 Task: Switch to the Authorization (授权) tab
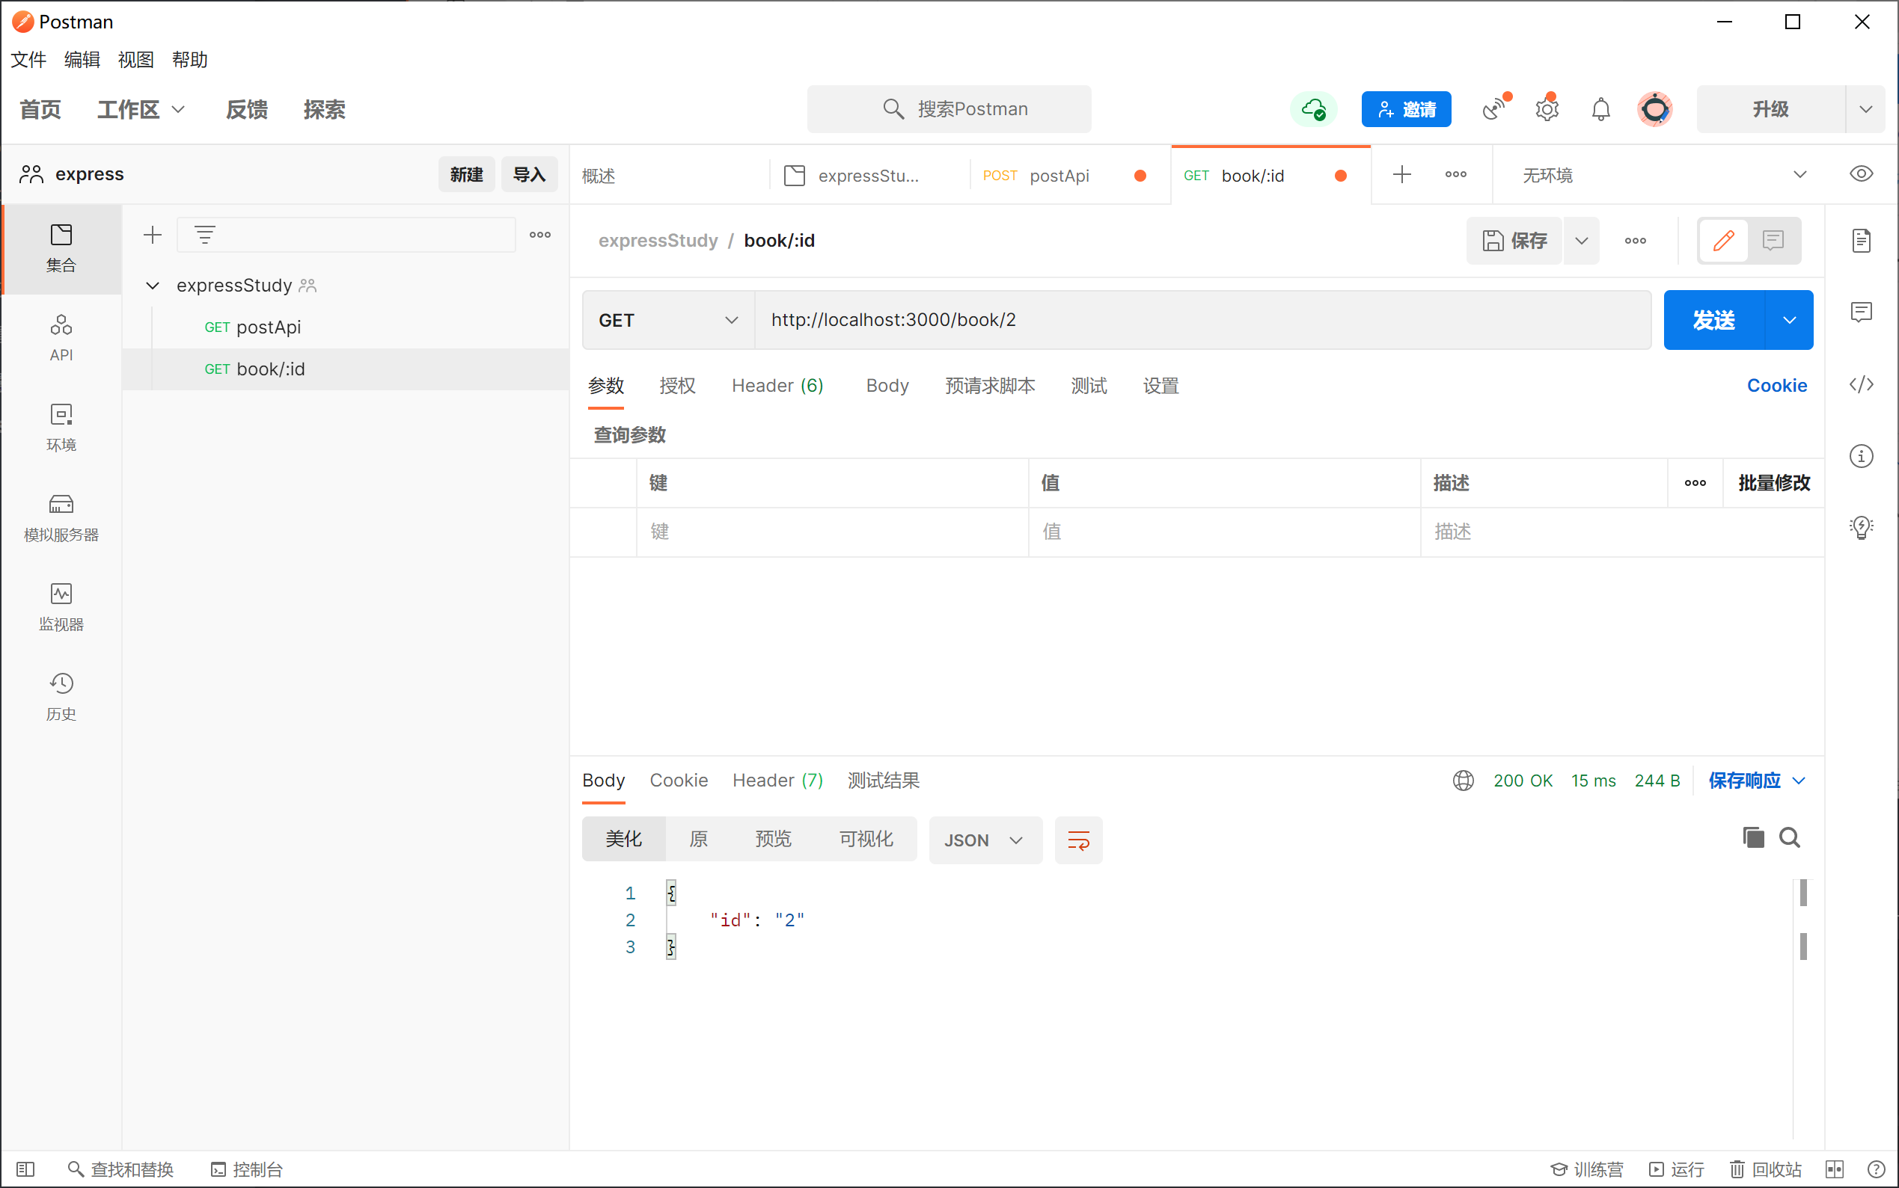tap(677, 386)
